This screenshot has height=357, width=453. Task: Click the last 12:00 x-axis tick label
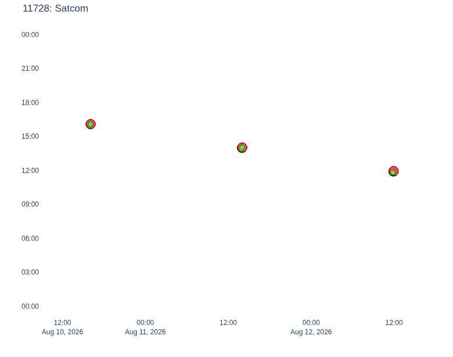(394, 323)
